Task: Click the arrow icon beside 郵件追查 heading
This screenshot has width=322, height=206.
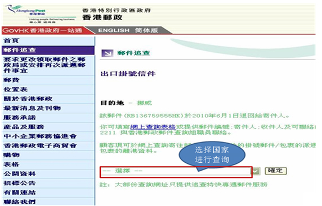Action: tap(107, 53)
